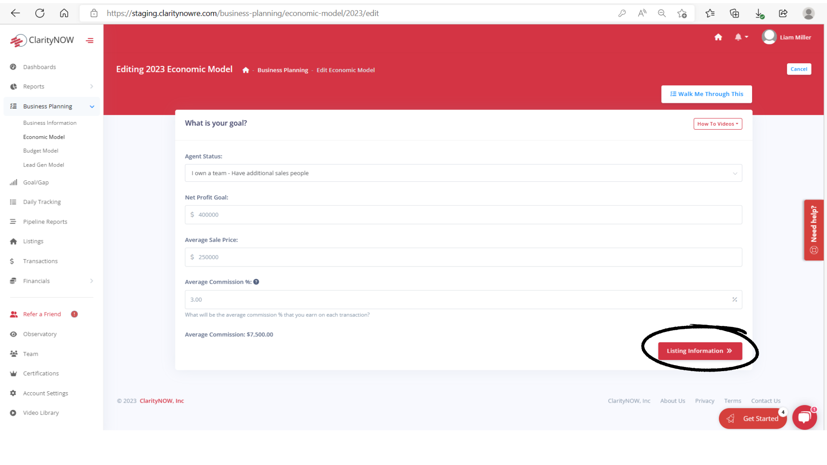Click the Listing Information button

coord(700,350)
